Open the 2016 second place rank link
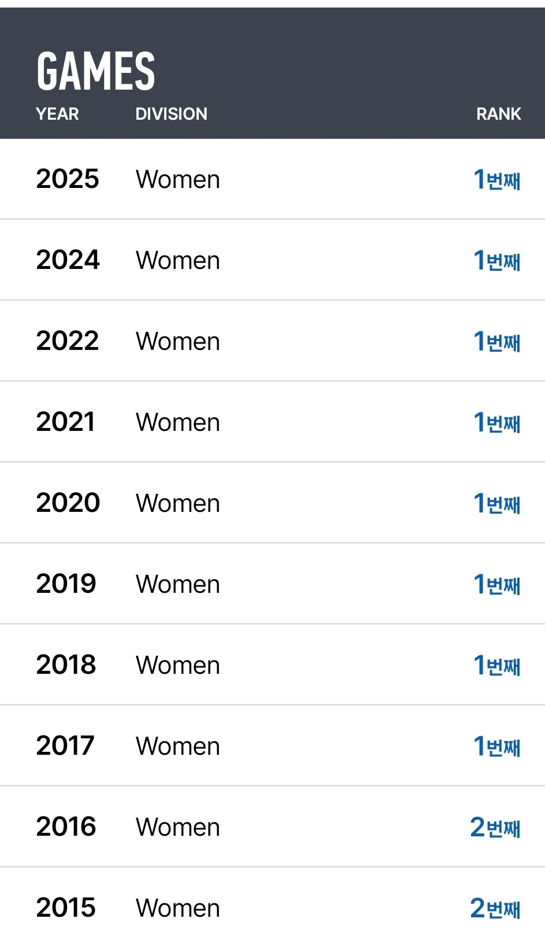 click(x=495, y=827)
